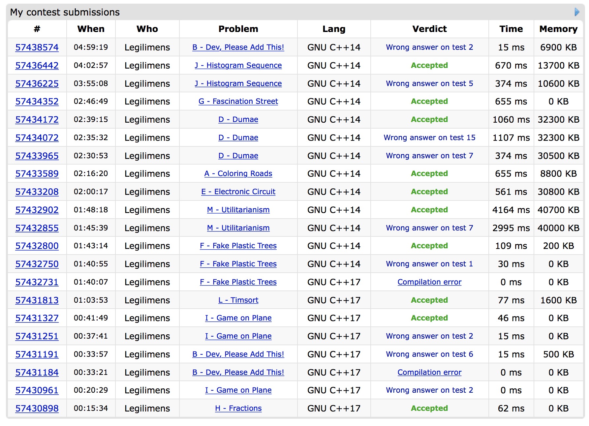Image resolution: width=589 pixels, height=426 pixels.
Task: Click Wrong answer on test 6 verdict
Action: tap(429, 354)
